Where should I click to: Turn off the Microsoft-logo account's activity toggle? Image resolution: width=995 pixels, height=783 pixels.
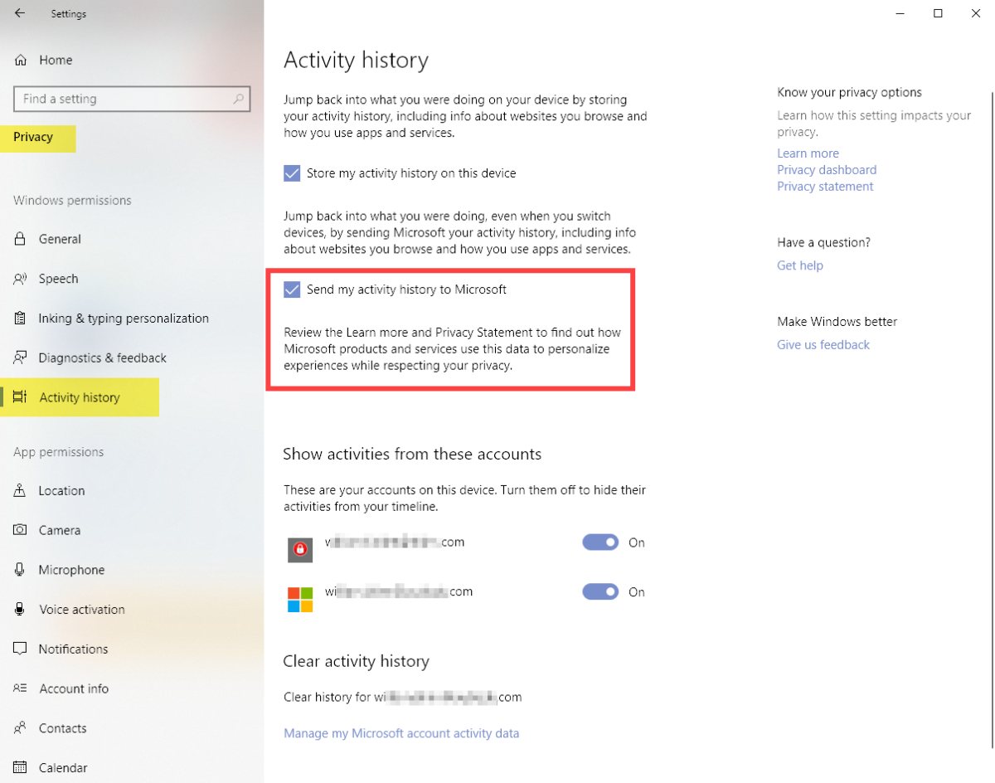[600, 592]
